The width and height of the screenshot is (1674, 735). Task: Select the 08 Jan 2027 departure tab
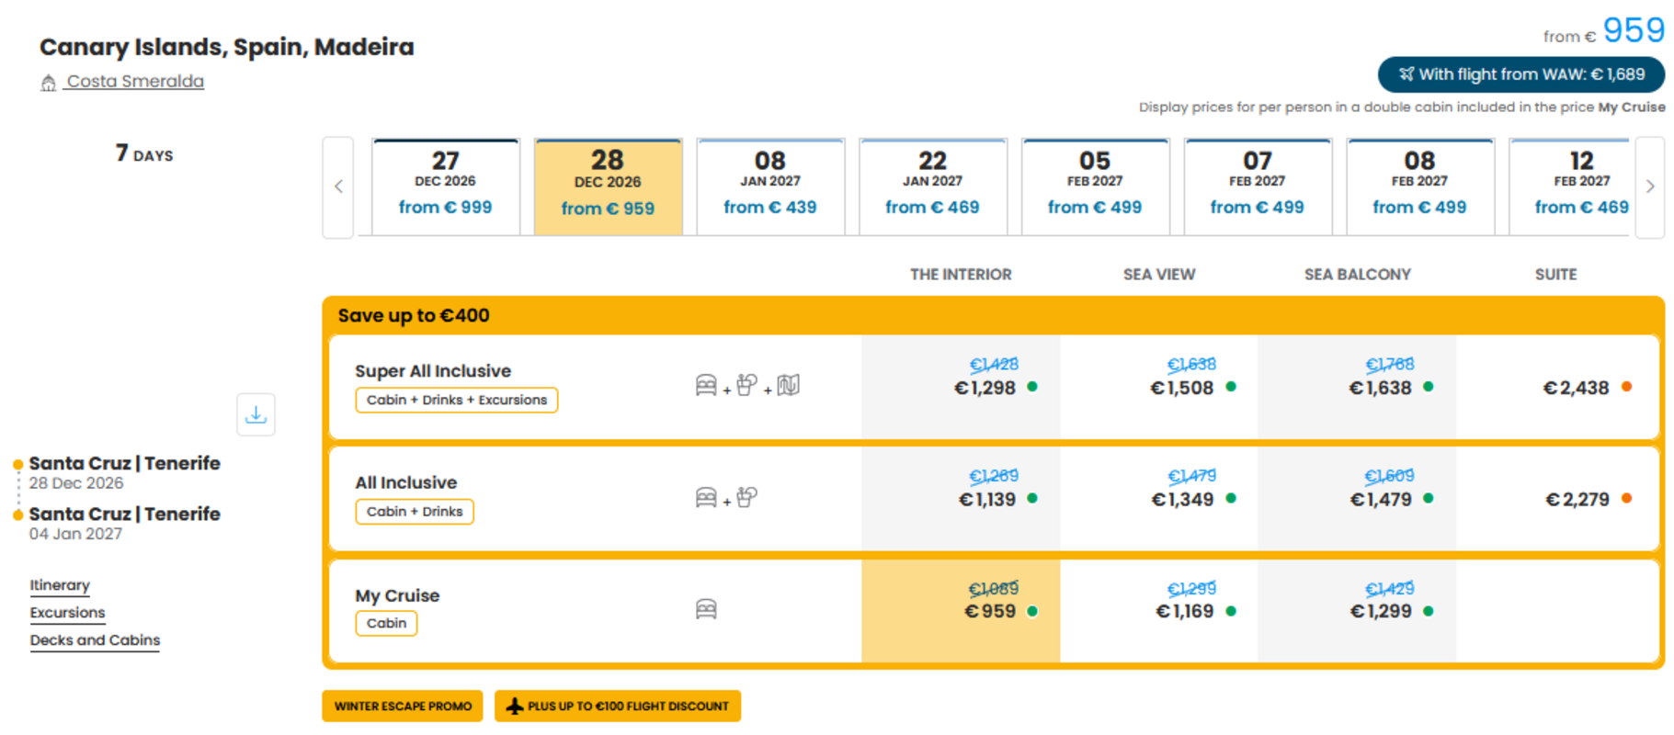tap(770, 187)
